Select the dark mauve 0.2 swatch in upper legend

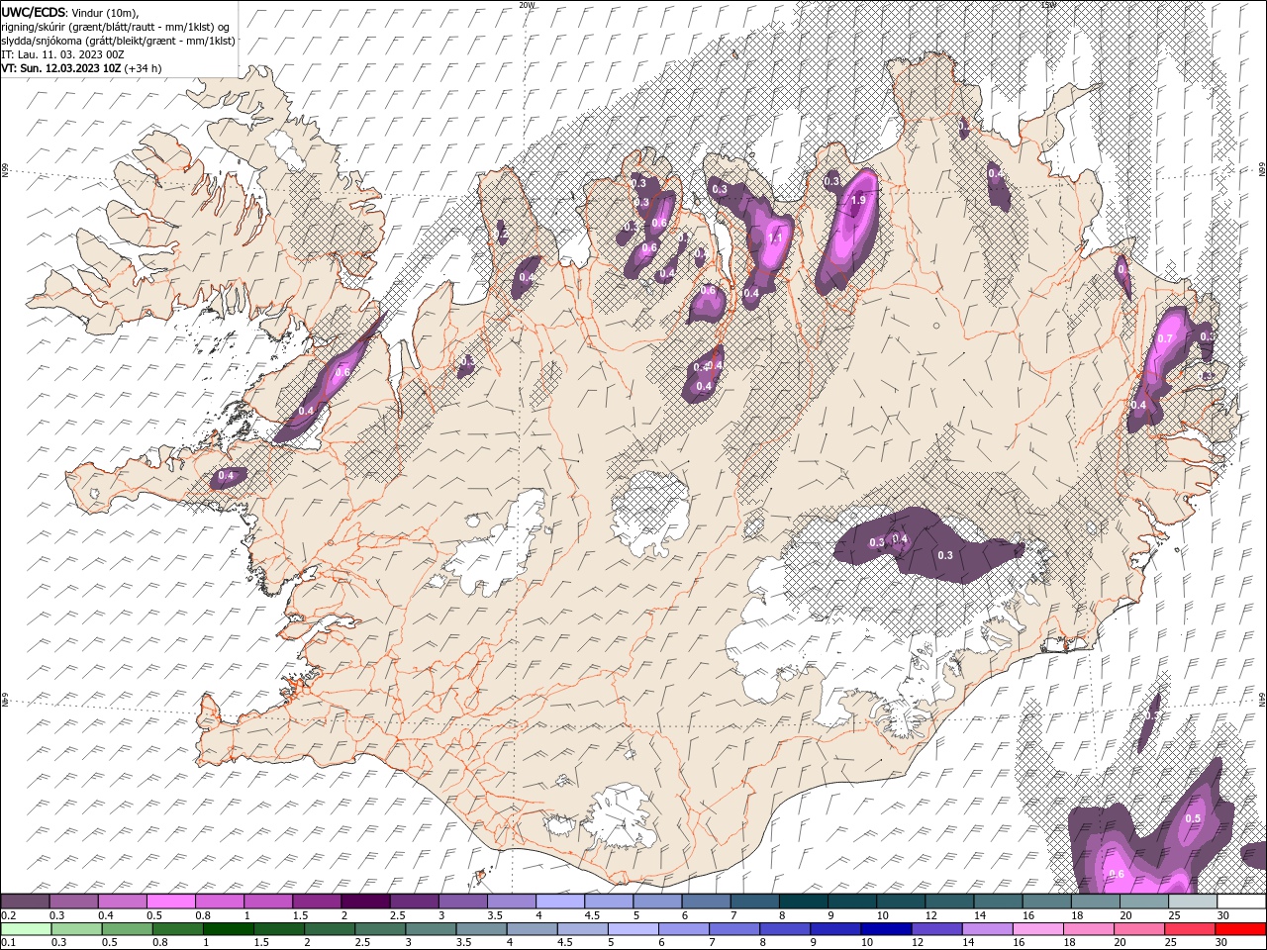click(x=25, y=902)
